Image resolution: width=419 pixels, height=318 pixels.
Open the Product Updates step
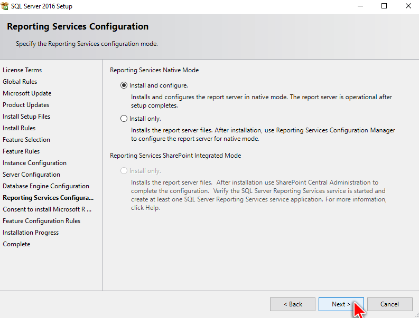pos(26,105)
